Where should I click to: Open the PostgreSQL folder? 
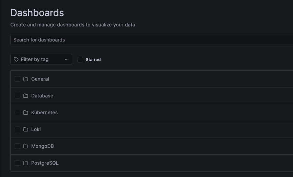coord(45,163)
